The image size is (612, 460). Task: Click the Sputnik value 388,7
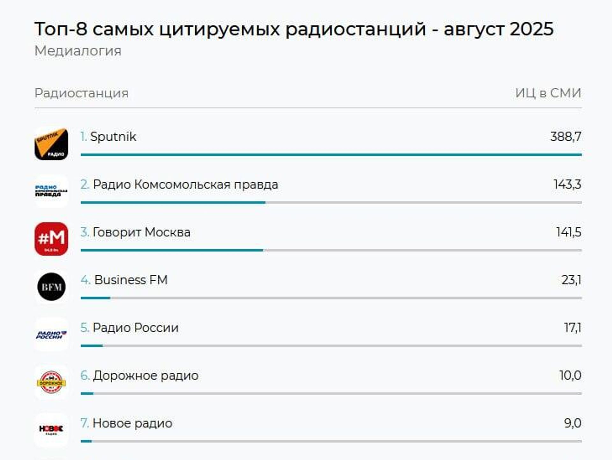[565, 137]
